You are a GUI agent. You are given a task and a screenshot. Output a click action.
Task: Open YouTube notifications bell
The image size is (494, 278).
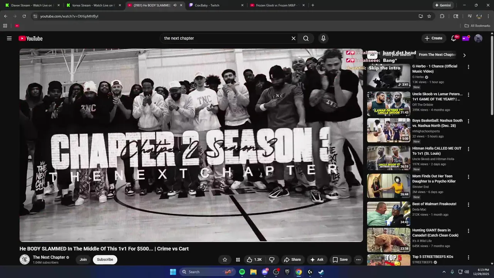pos(454,38)
